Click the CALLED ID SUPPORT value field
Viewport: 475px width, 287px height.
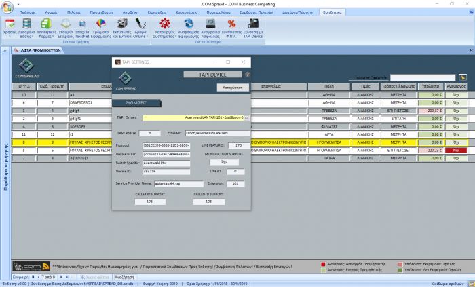(209, 202)
